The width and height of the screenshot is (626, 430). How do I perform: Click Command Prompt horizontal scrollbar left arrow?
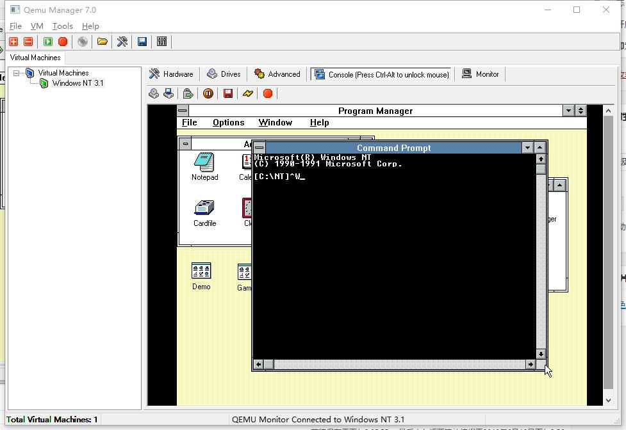pyautogui.click(x=259, y=364)
